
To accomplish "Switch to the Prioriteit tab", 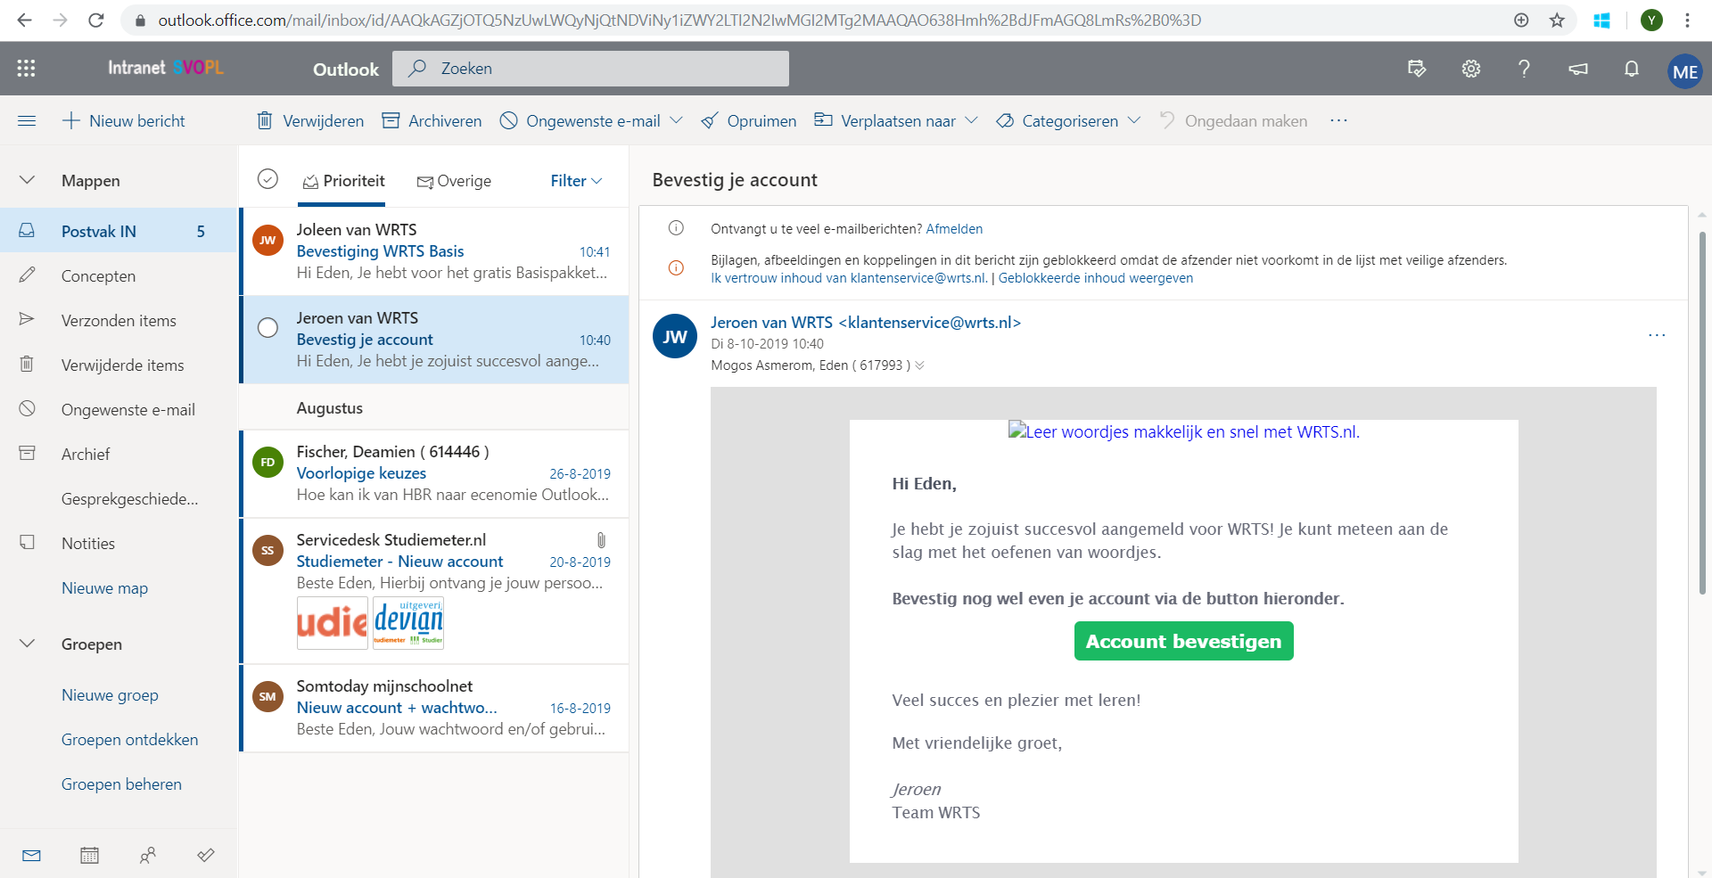I will pyautogui.click(x=344, y=181).
